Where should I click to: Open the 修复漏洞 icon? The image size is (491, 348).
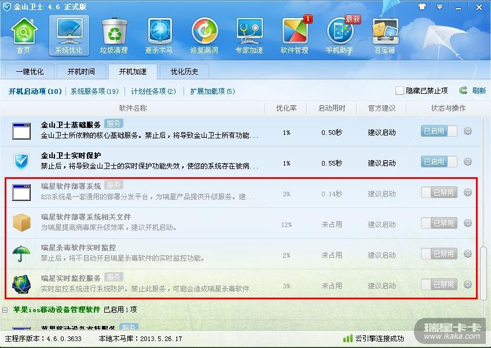(204, 35)
